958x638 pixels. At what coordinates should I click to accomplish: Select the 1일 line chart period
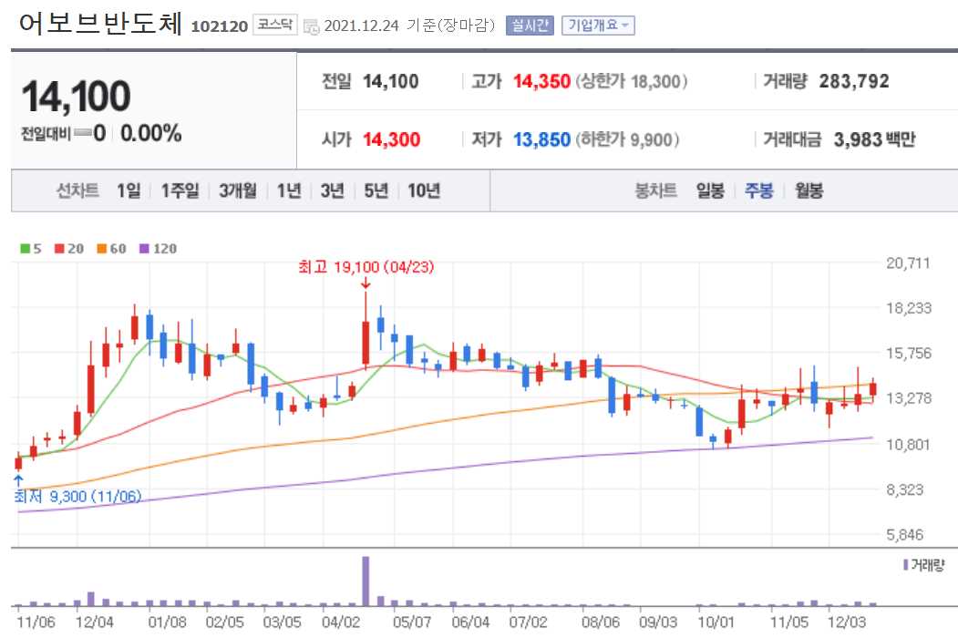(129, 190)
